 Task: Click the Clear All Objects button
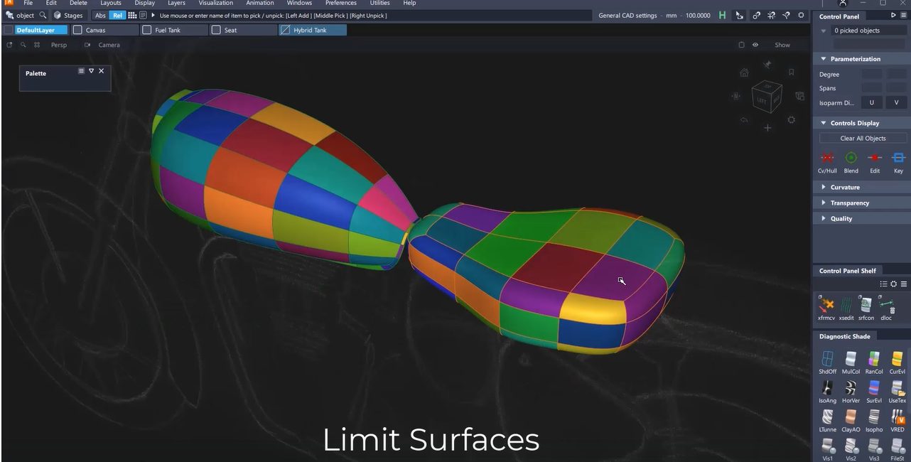(x=863, y=137)
